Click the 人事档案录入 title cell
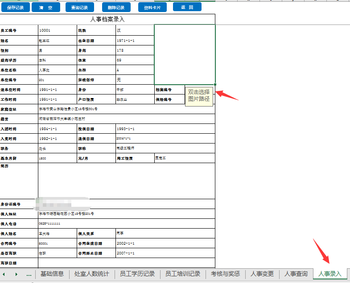350x283 pixels. [x=107, y=19]
